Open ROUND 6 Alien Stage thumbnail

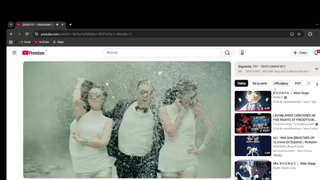tap(253, 101)
